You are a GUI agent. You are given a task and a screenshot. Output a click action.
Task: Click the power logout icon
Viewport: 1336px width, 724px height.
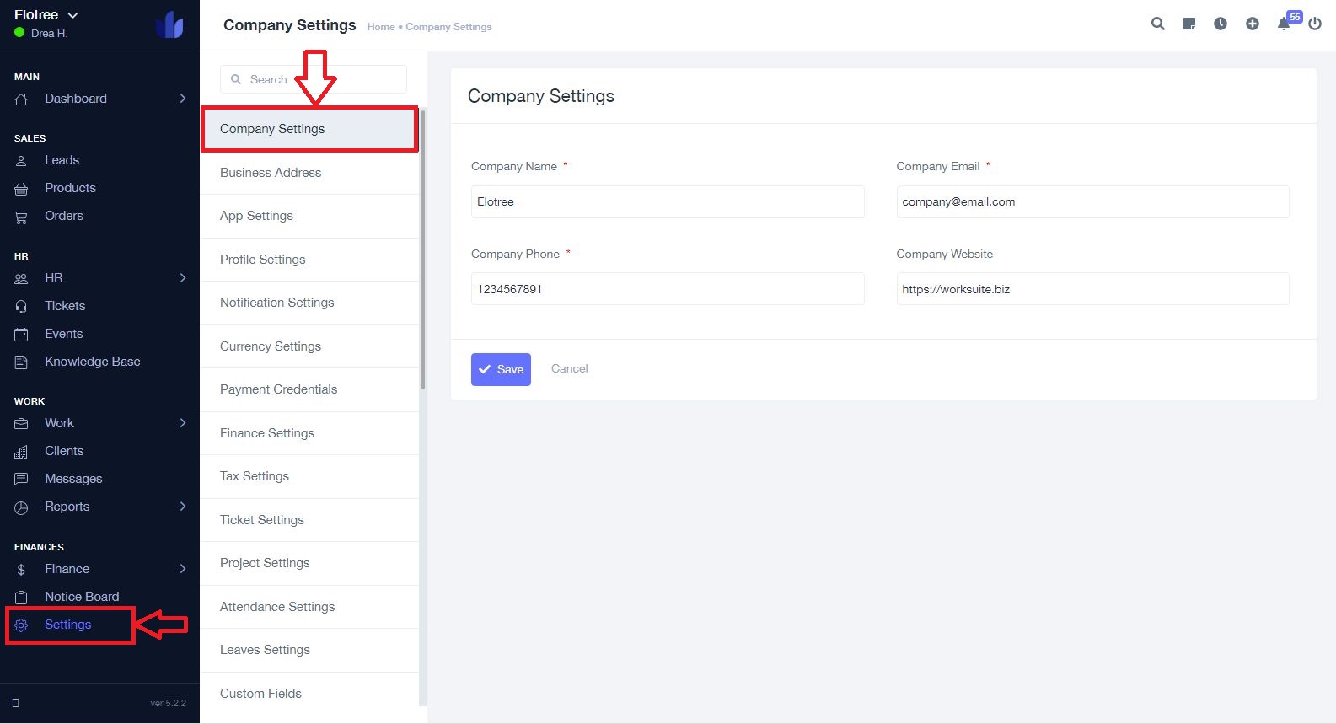coord(1315,24)
